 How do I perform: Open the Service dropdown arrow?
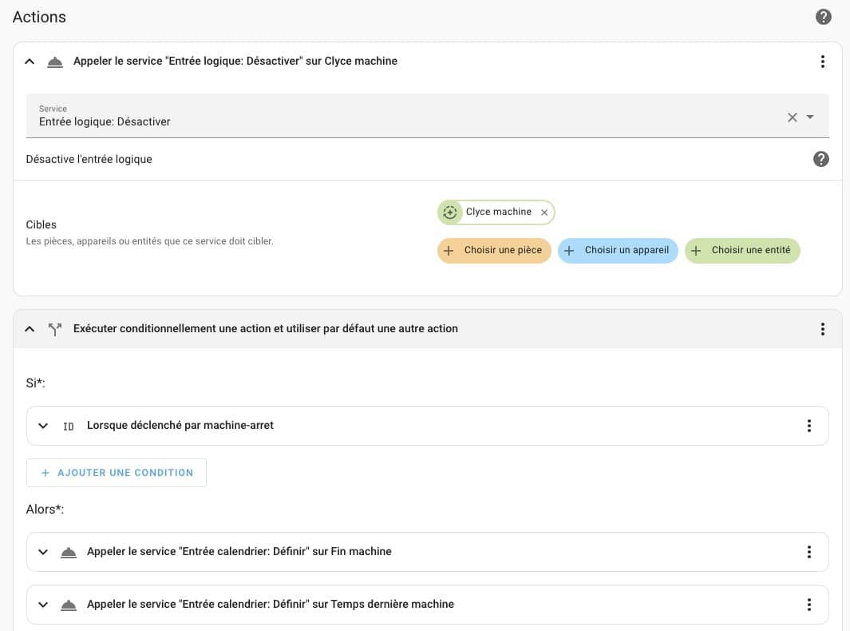coord(811,117)
